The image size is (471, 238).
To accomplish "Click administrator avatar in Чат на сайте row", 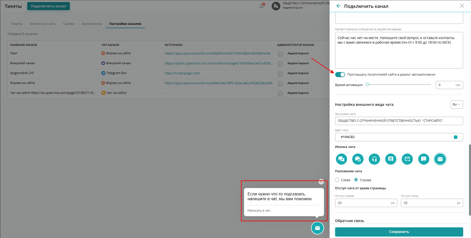I will pos(280,93).
